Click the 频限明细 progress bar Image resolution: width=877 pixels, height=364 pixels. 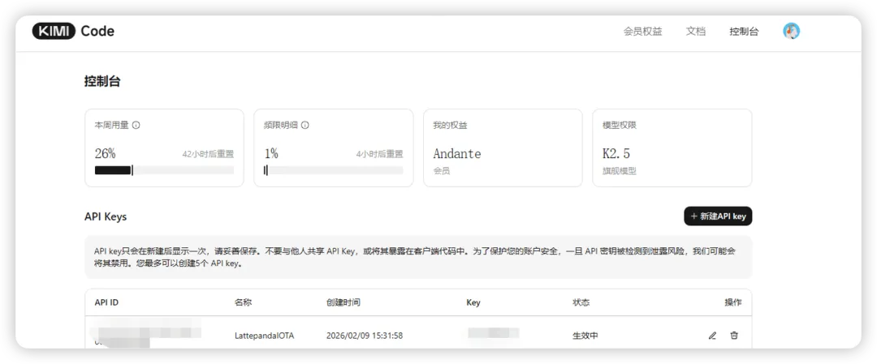pos(334,170)
